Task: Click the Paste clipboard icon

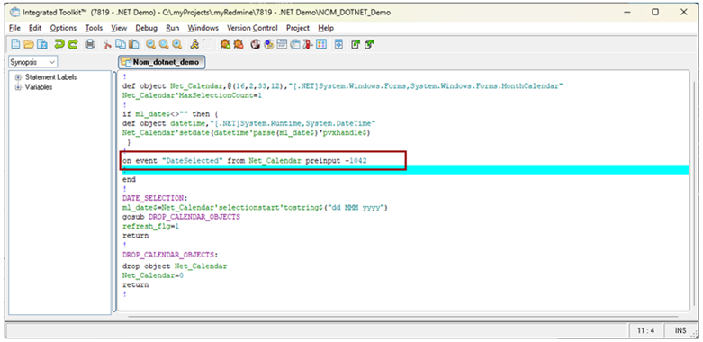Action: coord(133,44)
